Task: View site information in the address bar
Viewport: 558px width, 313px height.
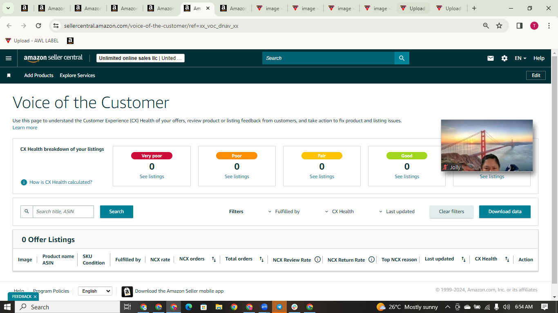Action: click(x=56, y=26)
